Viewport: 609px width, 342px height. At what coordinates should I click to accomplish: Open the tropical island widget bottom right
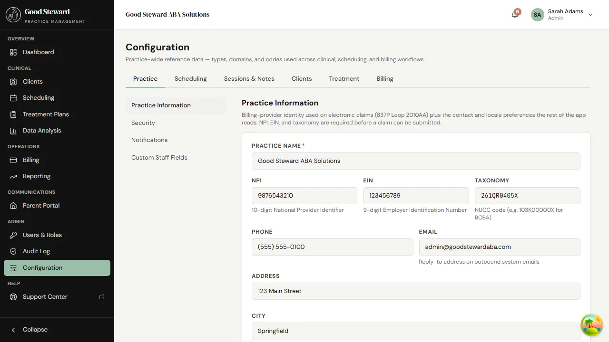[592, 325]
